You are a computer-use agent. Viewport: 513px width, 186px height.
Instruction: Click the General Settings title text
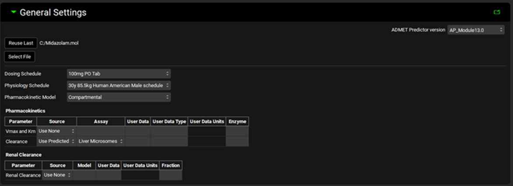click(53, 13)
